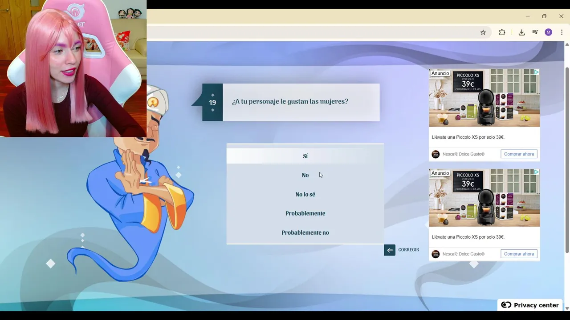Click the Anuncio label on upper ad
Image resolution: width=570 pixels, height=320 pixels.
(x=440, y=73)
